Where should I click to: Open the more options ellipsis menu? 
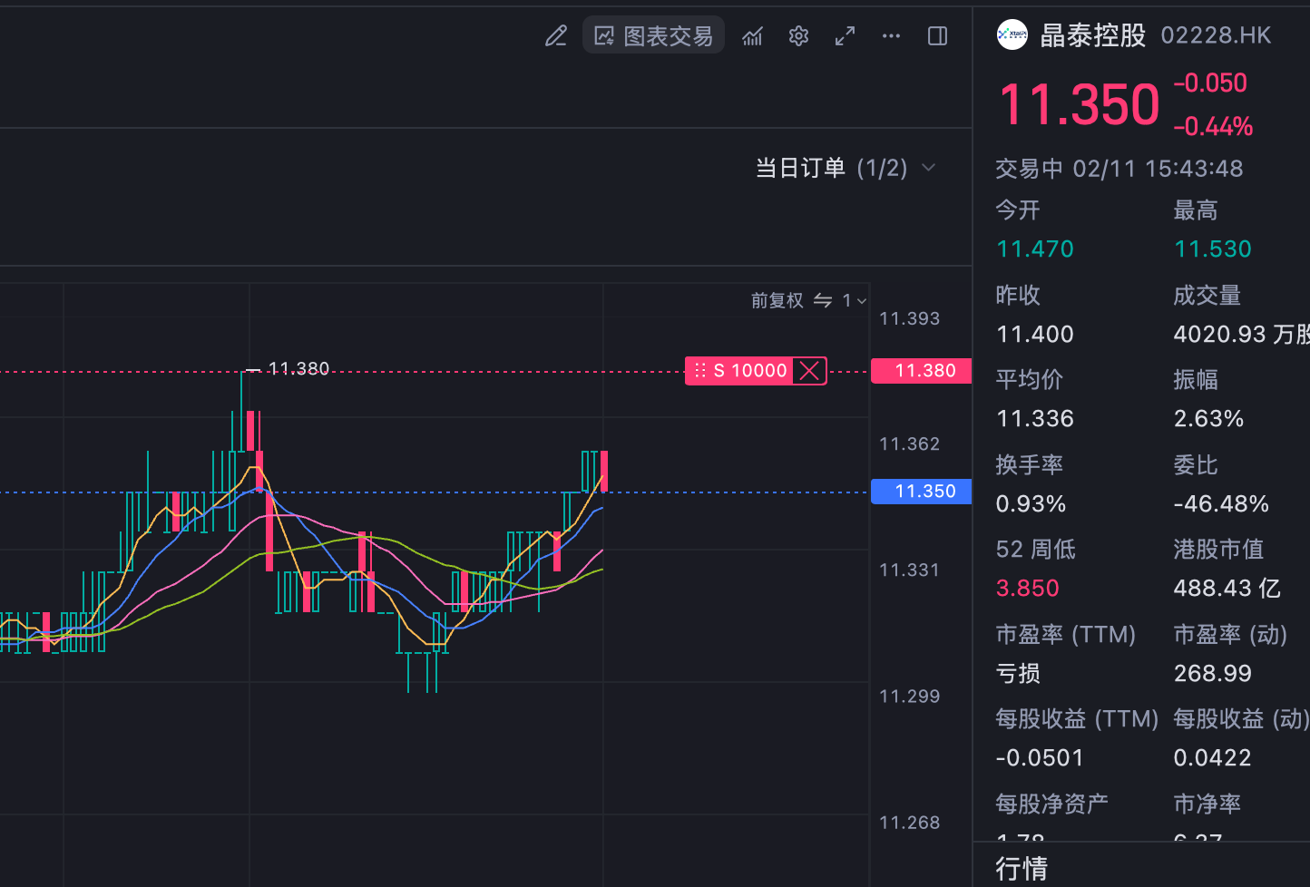pos(891,36)
